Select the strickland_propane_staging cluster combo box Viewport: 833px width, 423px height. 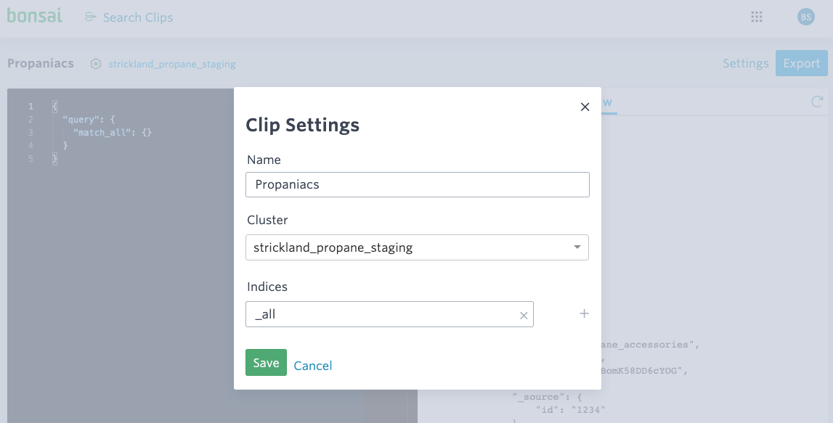(418, 247)
